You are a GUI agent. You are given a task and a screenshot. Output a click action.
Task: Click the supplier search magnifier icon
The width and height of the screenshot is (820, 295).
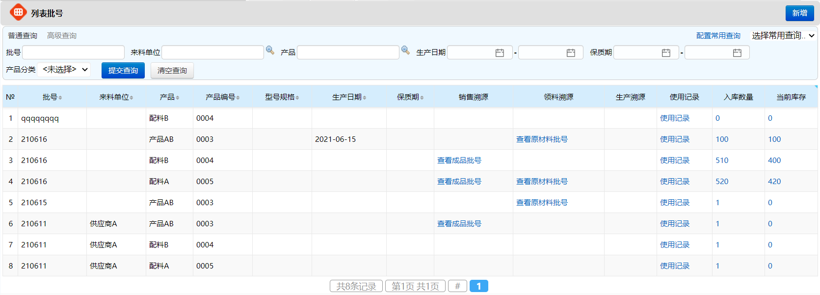coord(270,51)
